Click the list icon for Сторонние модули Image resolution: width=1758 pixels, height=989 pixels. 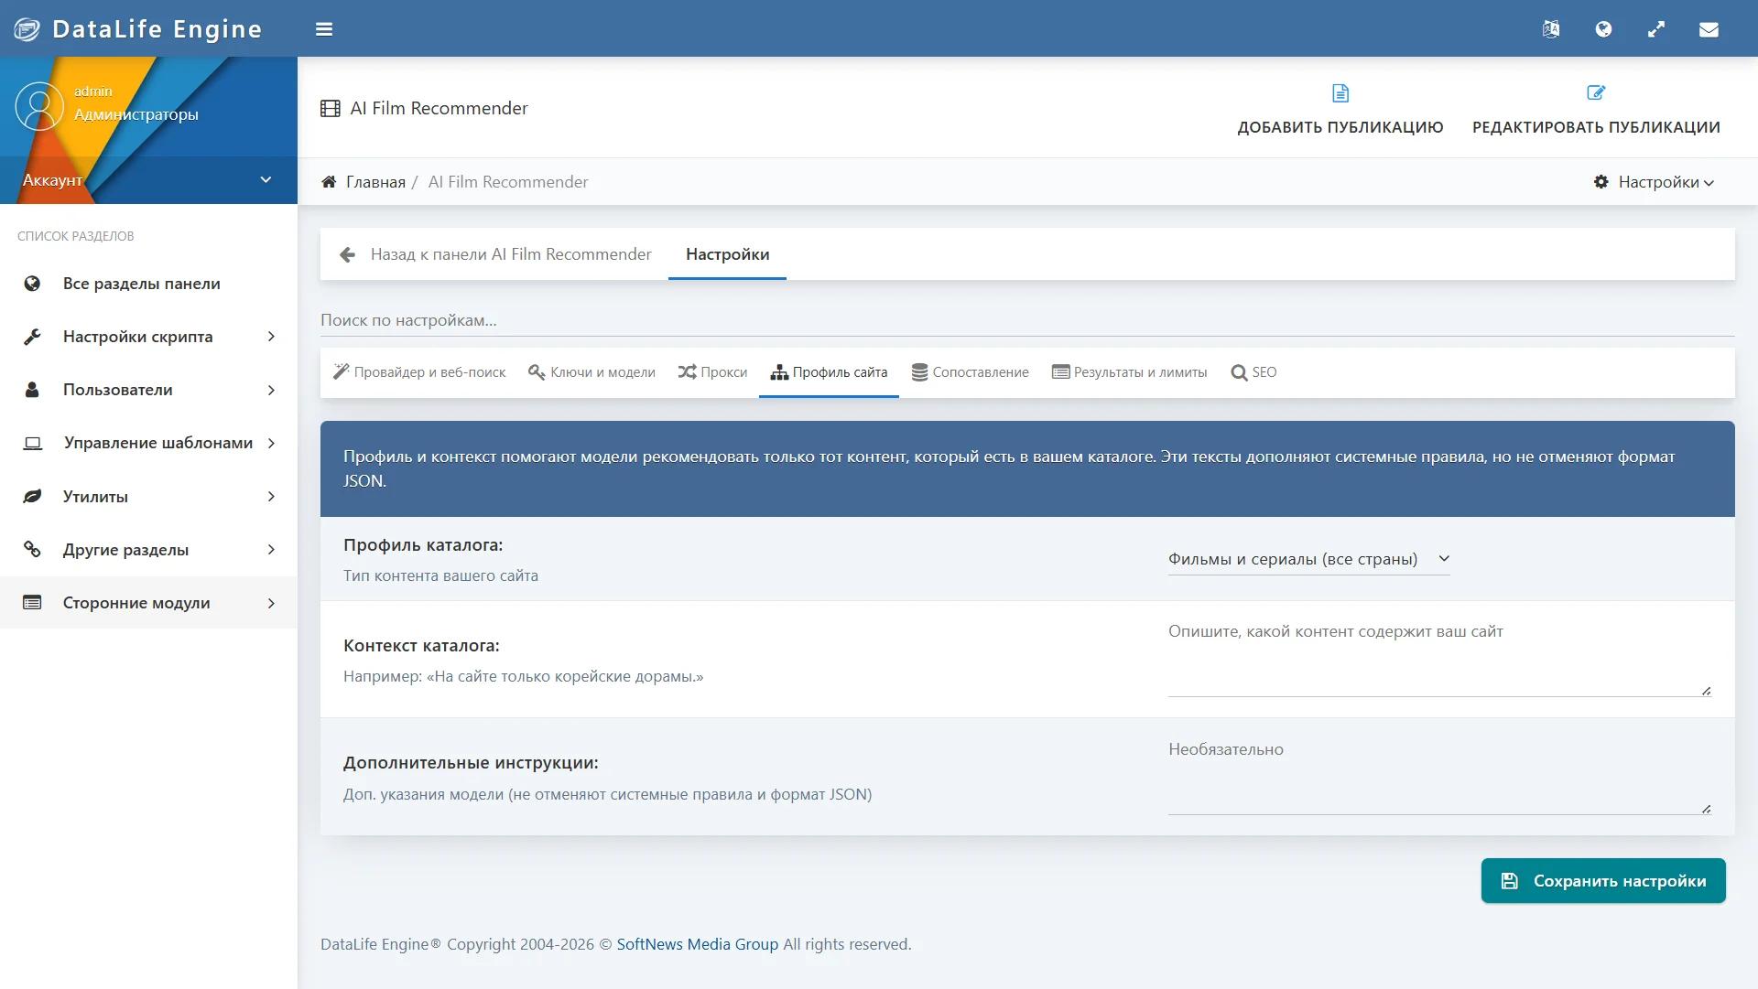pos(32,603)
